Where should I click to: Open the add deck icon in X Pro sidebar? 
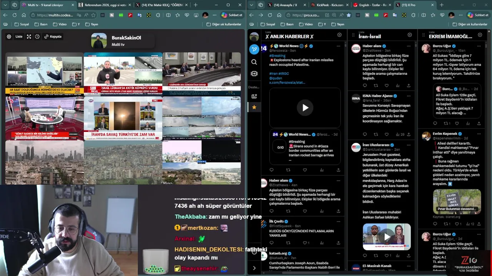(x=254, y=96)
